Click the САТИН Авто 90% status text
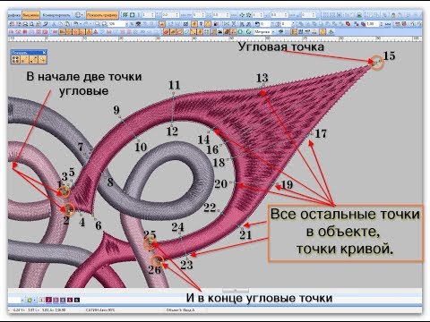Image resolution: width=430 pixels, height=322 pixels. 100,310
